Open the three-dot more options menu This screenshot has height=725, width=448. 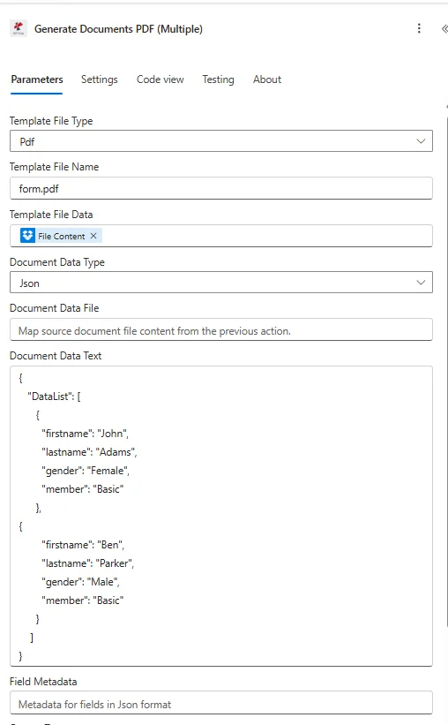pos(419,28)
